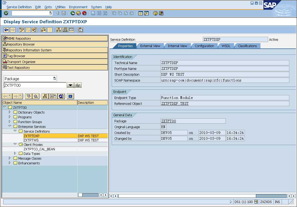
Task: Click the Print icon in standard toolbar
Action: 93,13
